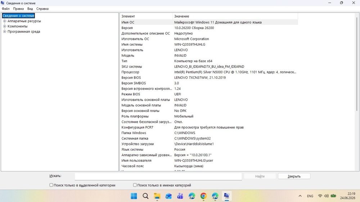Viewport: 360px width, 202px height.
Task: Select version value 10.0.26200 Сборка 26200
Action: point(194,28)
